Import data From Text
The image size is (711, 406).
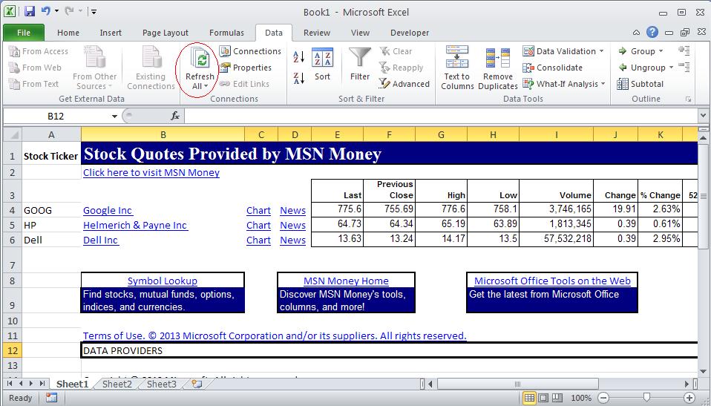(x=34, y=84)
